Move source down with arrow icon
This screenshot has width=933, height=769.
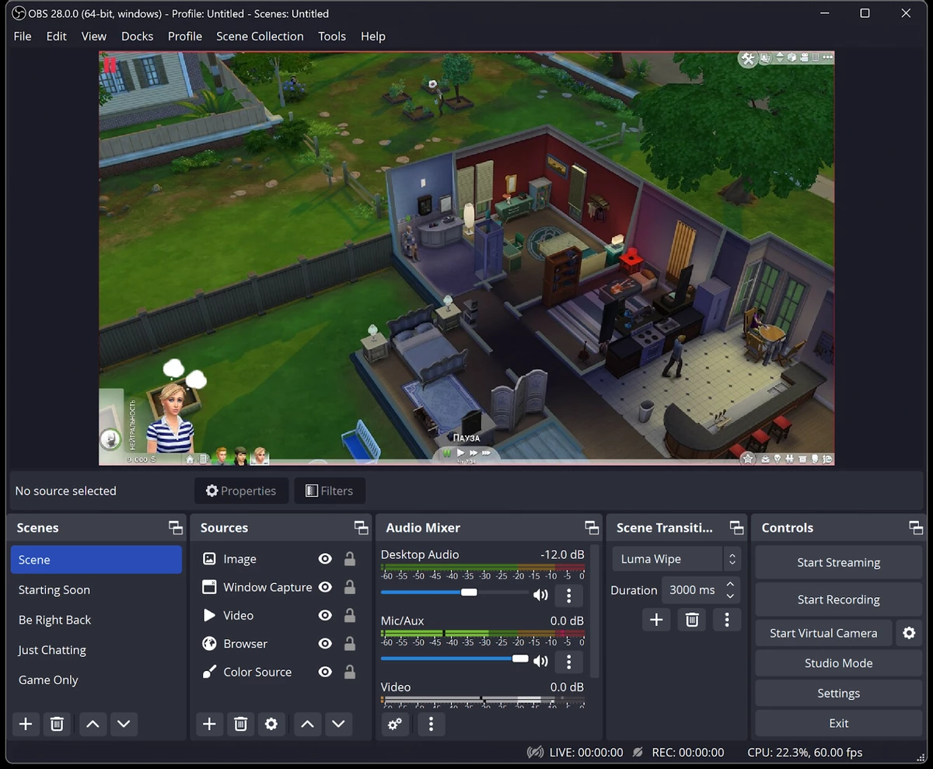coord(338,724)
